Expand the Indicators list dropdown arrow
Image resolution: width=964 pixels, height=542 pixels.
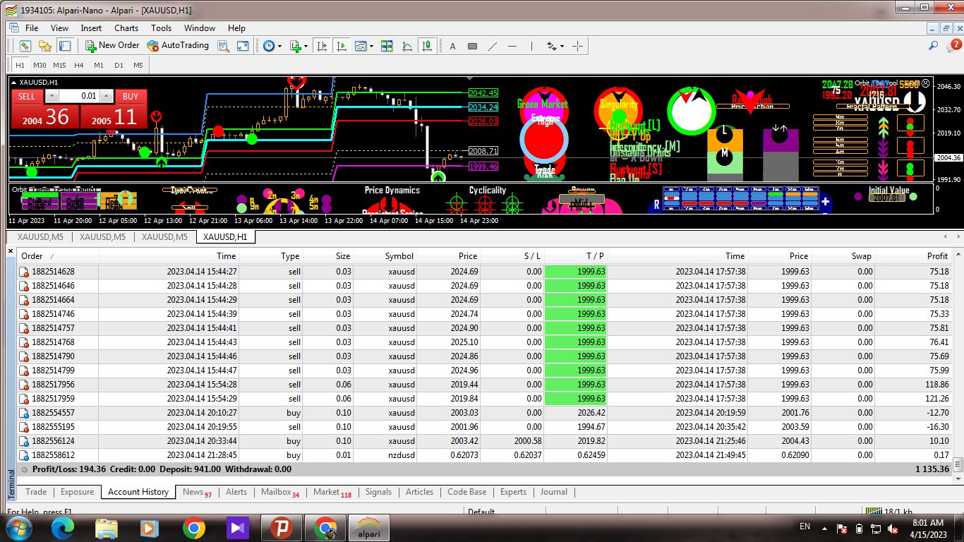click(306, 47)
